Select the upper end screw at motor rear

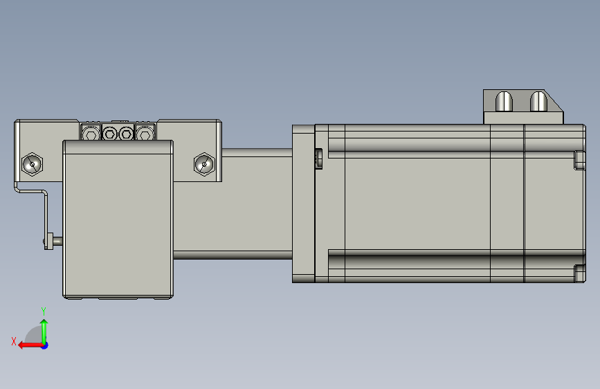580,160
